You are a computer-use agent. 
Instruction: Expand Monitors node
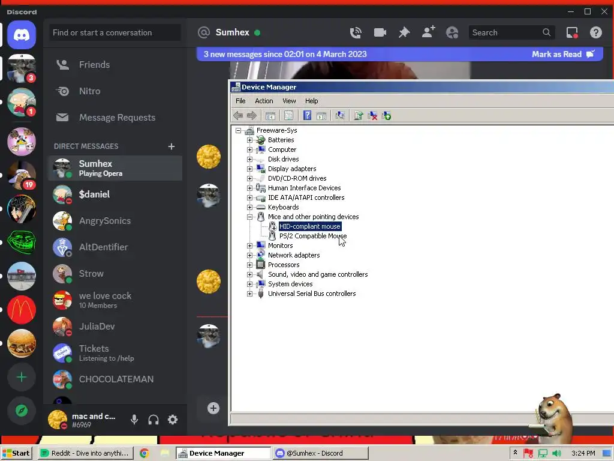[249, 246]
